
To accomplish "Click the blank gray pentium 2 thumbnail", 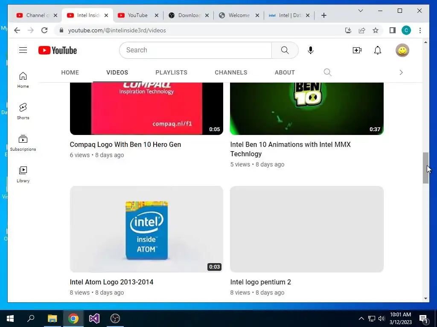I will (307, 229).
